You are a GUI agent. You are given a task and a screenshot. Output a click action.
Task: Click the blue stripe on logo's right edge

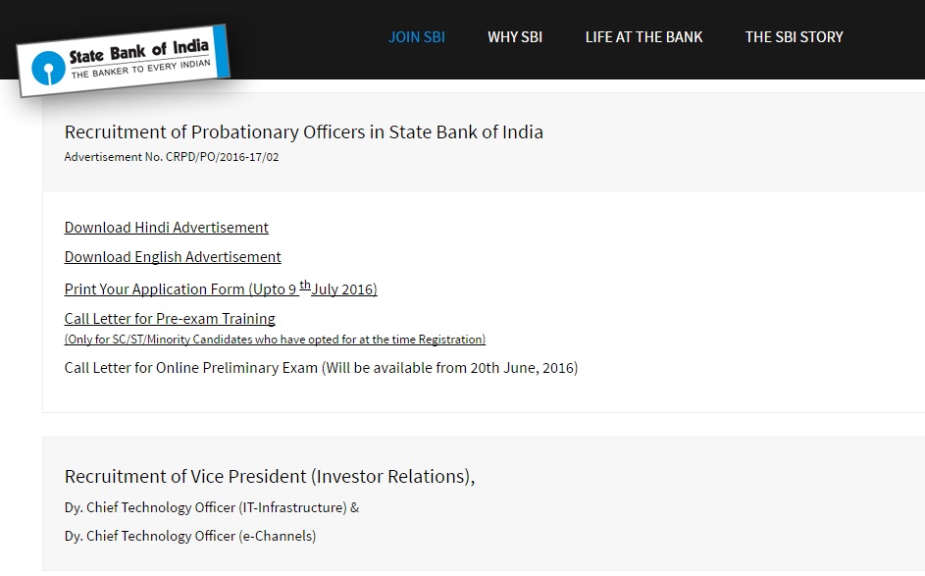221,52
